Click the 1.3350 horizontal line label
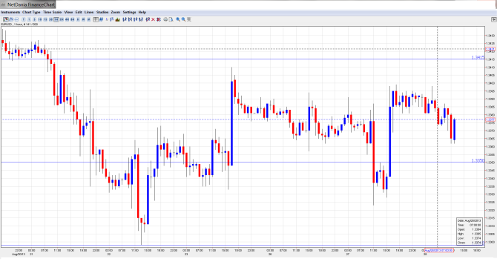The image size is (497, 279). coord(478,160)
